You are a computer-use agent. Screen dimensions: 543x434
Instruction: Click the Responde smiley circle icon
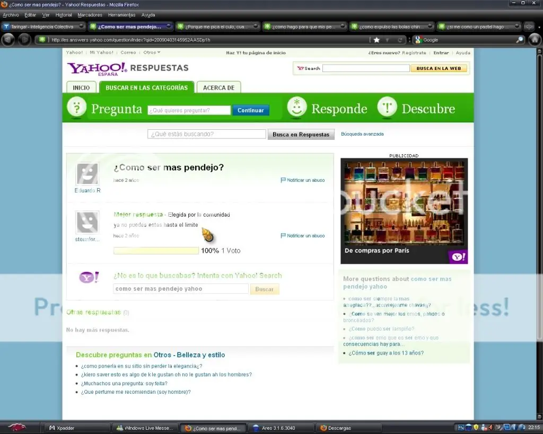click(297, 107)
